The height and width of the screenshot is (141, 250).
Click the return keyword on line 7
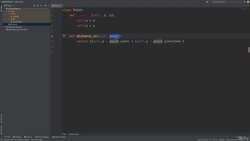pos(82,42)
